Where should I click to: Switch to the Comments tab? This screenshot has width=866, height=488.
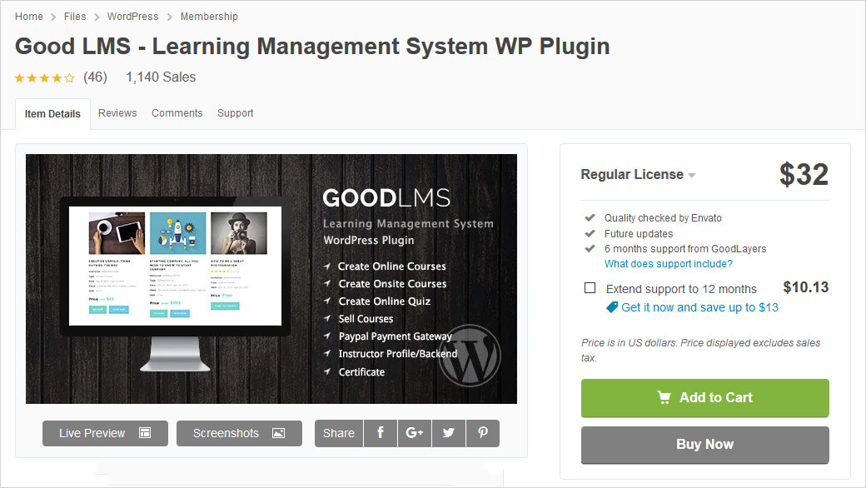click(177, 113)
